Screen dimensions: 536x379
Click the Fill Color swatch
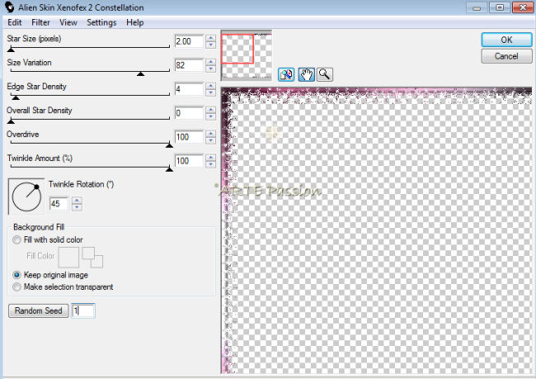tap(68, 258)
